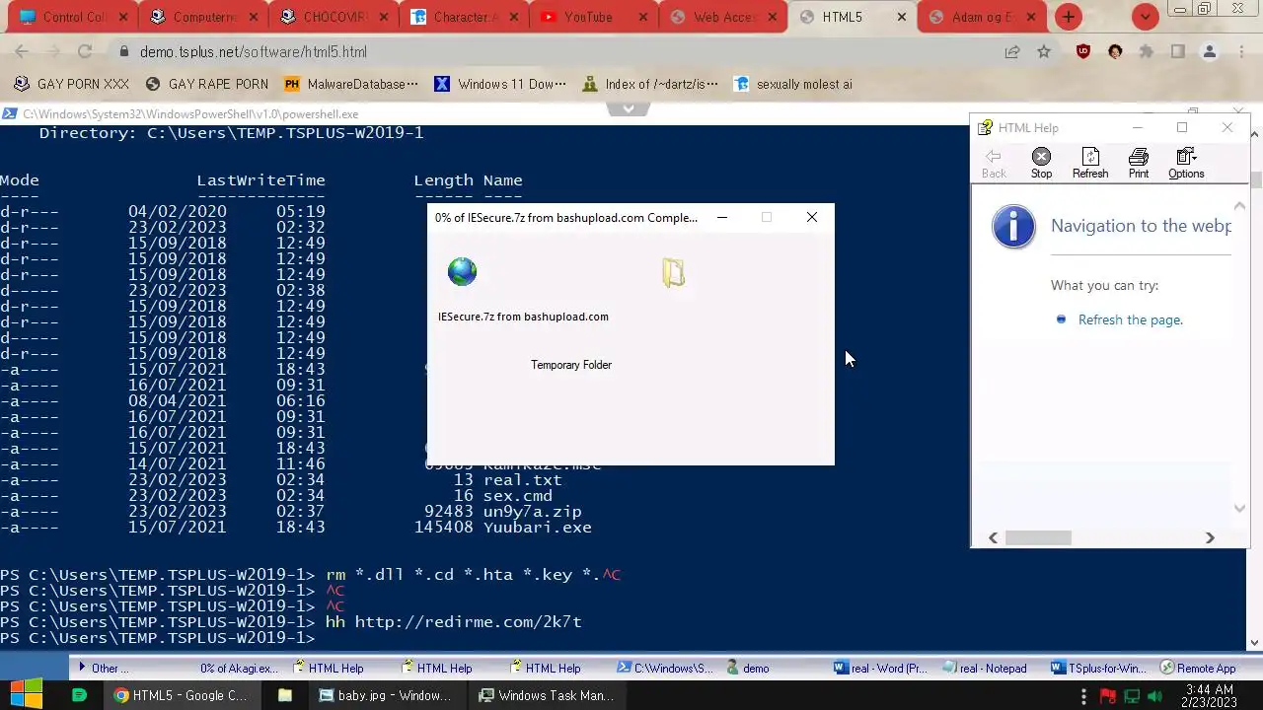Open TSplus-for-Win... in the remote taskbar
This screenshot has width=1263, height=710.
pos(1098,668)
